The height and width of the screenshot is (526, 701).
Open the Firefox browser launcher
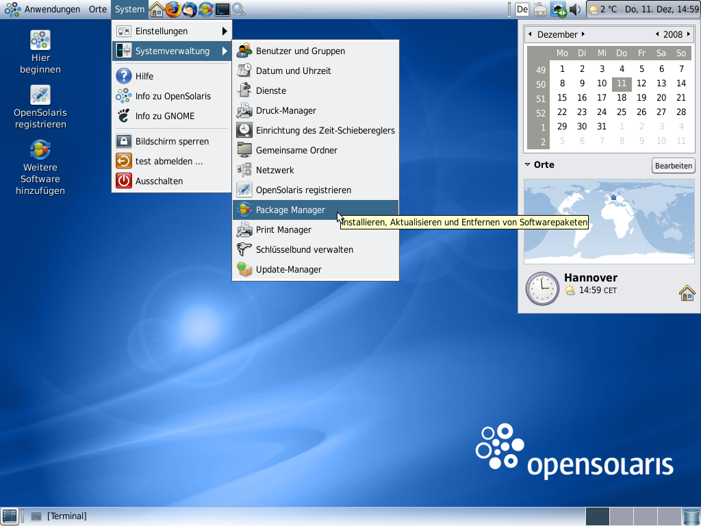coord(173,9)
